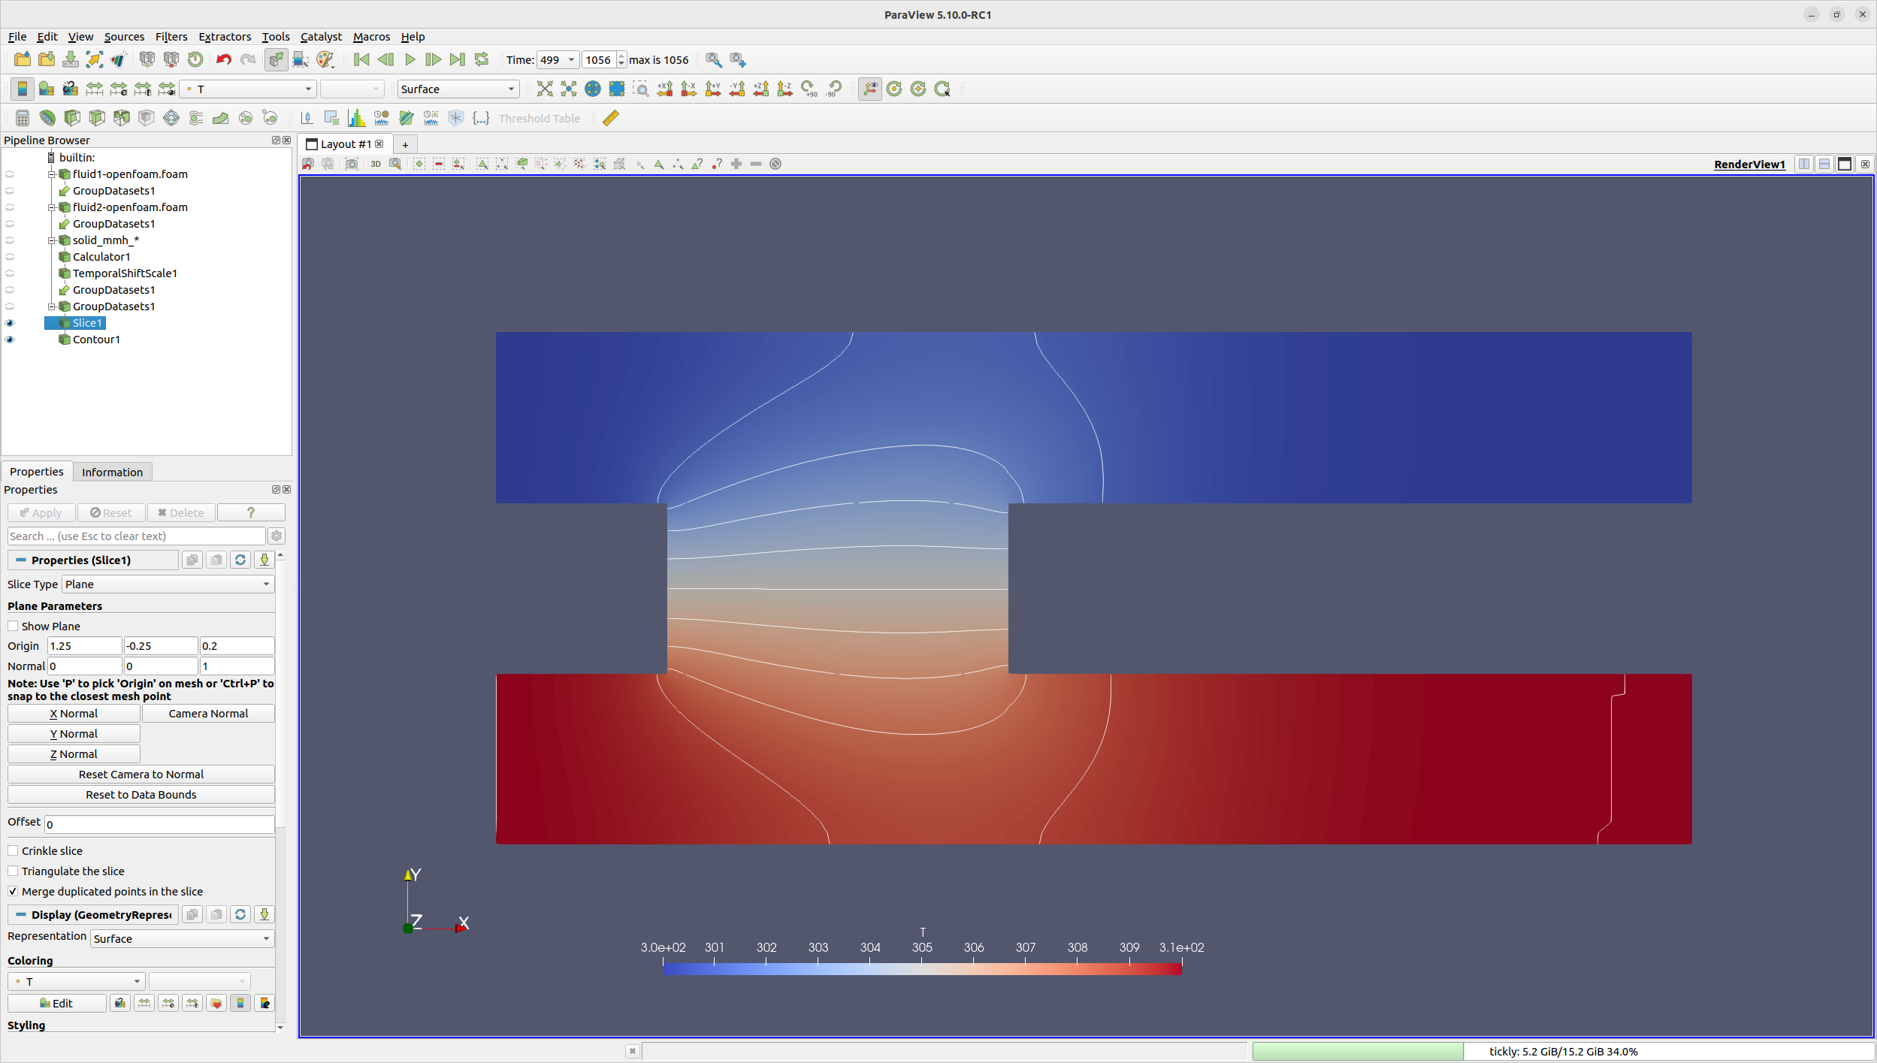Click the T color legend bar
Screen dimensions: 1877x1063
[920, 969]
